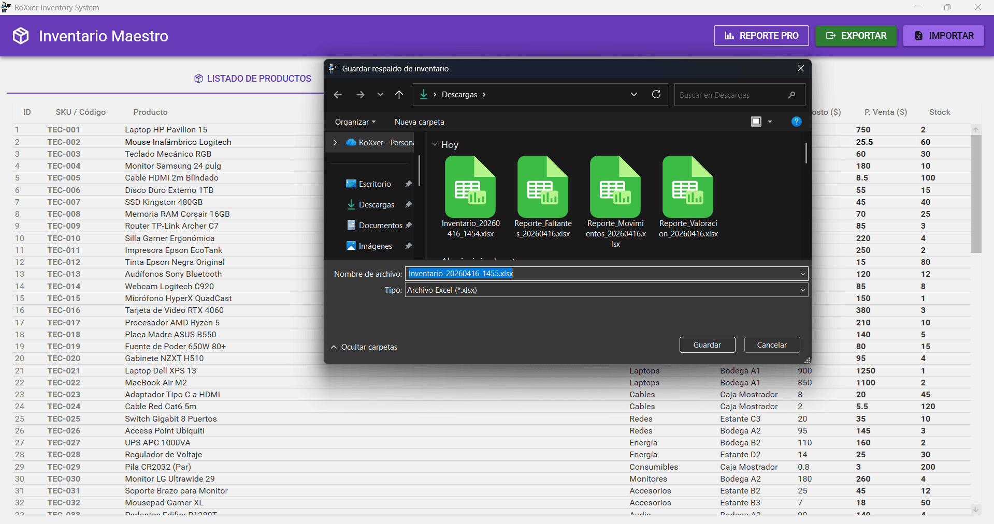Refresh the Descargas folder view

tap(656, 94)
